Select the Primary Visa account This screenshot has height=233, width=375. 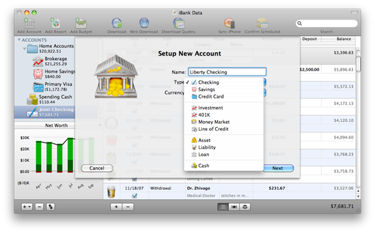pyautogui.click(x=53, y=87)
